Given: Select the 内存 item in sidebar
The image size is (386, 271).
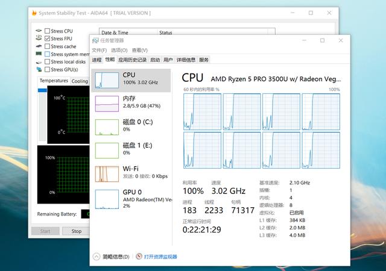Looking at the screenshot, I should [131, 104].
